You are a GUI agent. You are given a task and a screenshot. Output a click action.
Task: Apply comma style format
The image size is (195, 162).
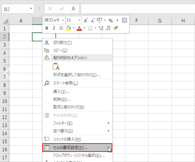click(x=117, y=20)
